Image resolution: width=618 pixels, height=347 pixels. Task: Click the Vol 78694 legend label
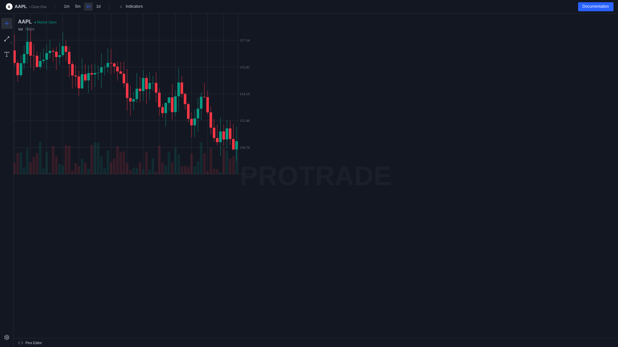coord(26,30)
